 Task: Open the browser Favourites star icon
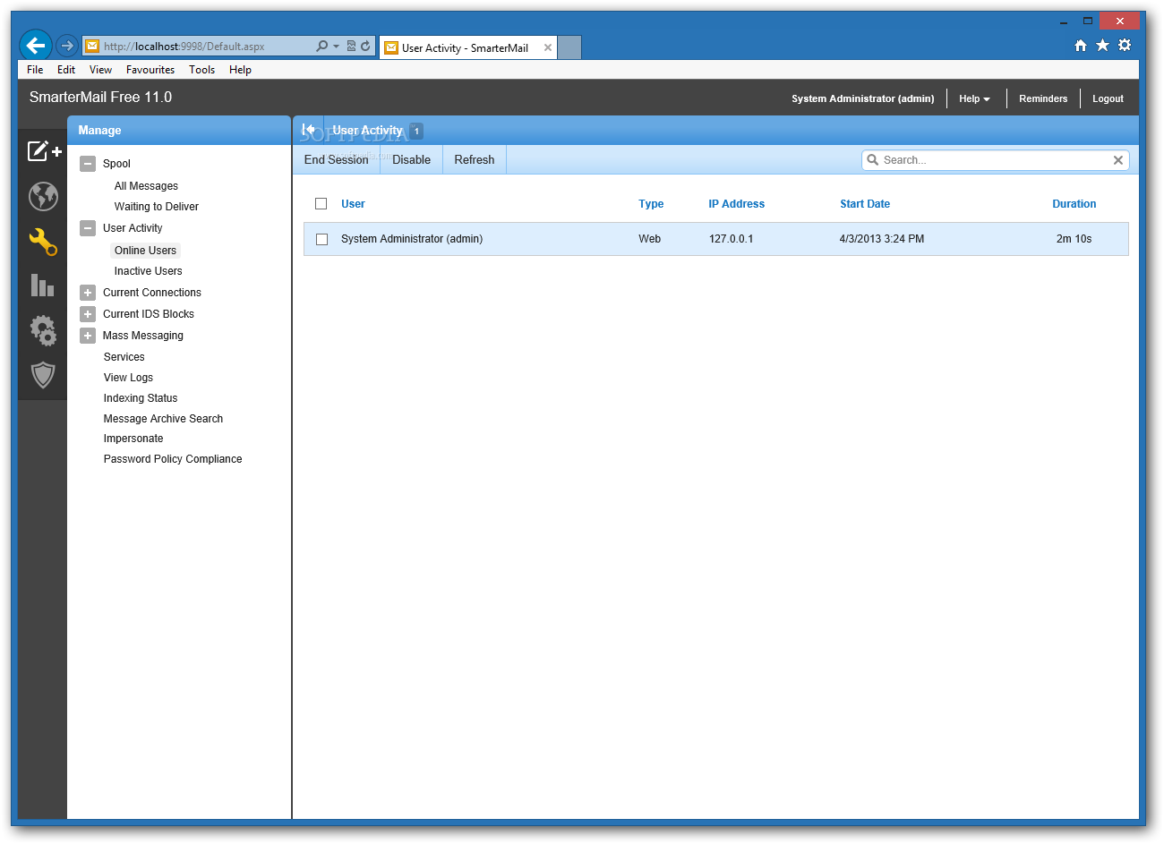1102,46
